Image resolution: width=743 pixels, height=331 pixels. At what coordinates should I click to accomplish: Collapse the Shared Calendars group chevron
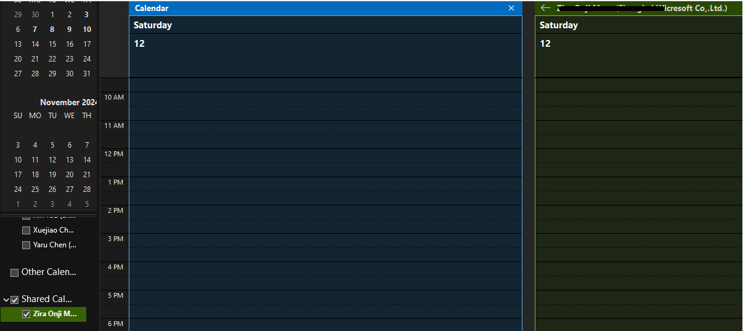pos(6,300)
